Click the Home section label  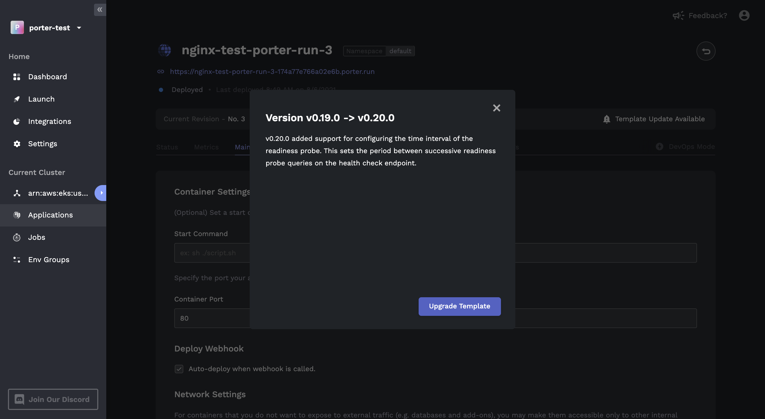click(x=19, y=56)
